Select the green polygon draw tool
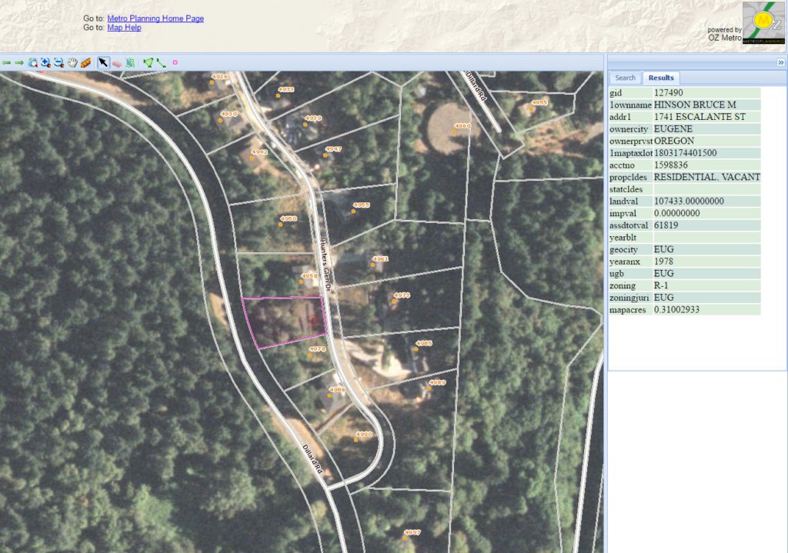This screenshot has width=788, height=553. coord(148,62)
